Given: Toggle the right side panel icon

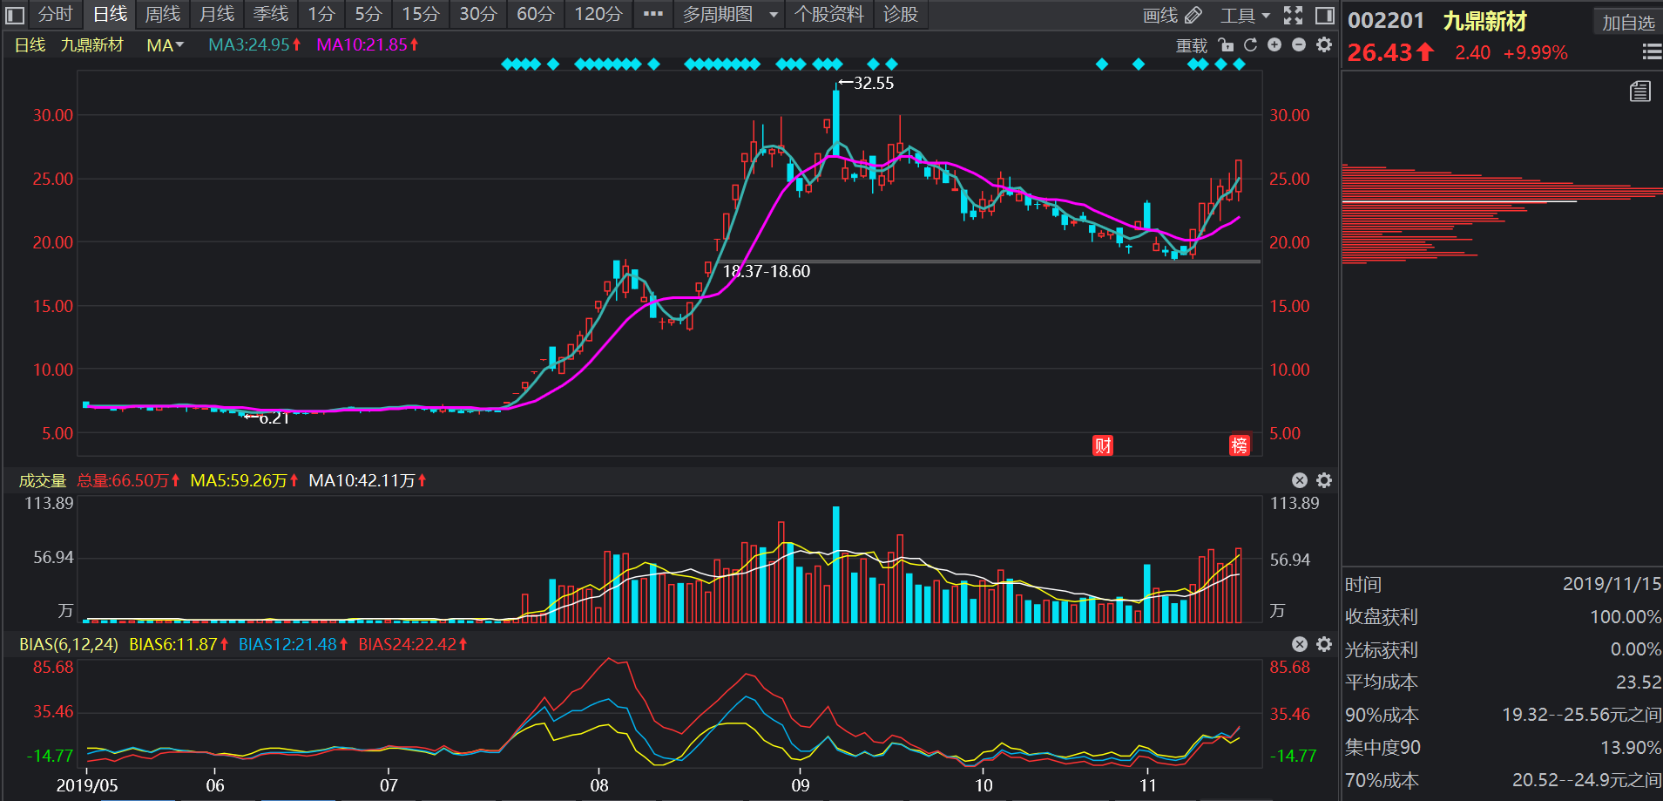Looking at the screenshot, I should tap(1324, 15).
